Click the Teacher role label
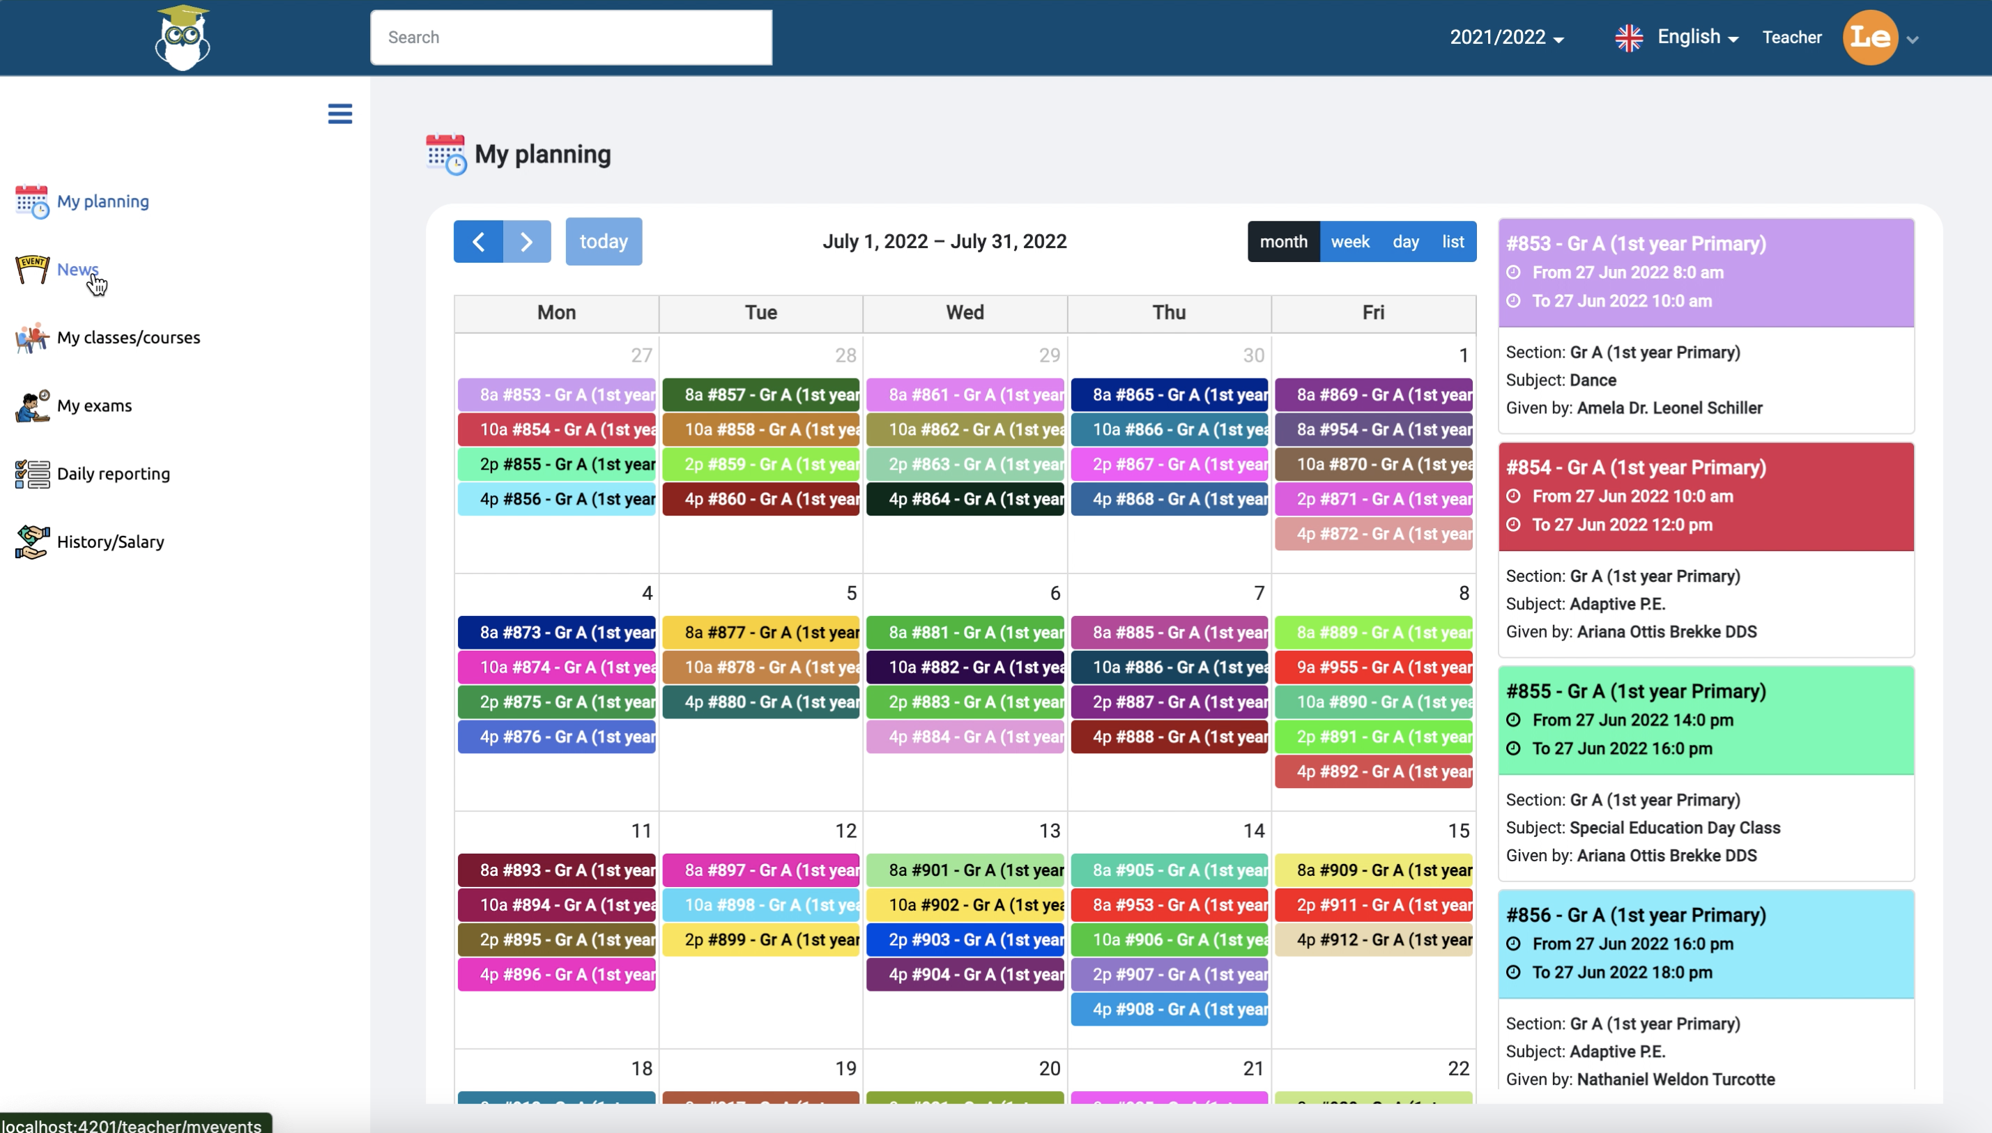Viewport: 1992px width, 1133px height. coord(1792,38)
